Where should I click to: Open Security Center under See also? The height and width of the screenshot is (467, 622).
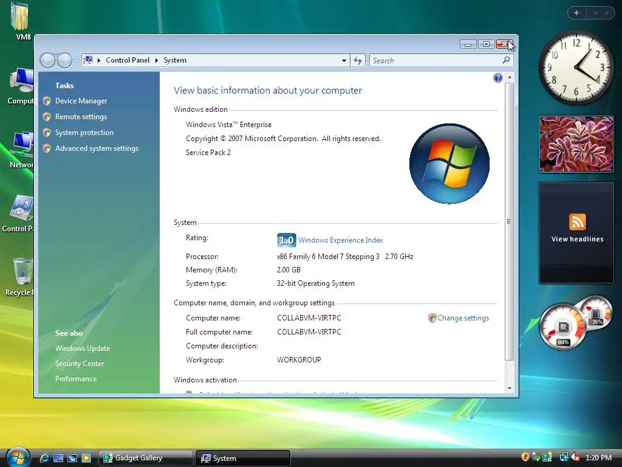[80, 364]
